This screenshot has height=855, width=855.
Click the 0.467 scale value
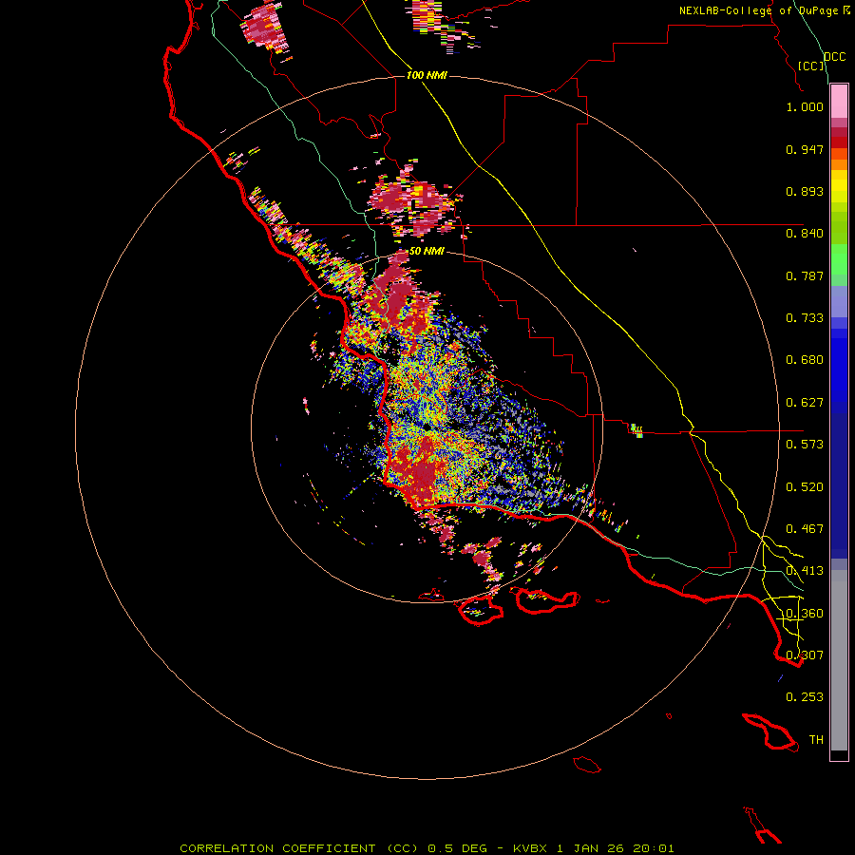(805, 529)
